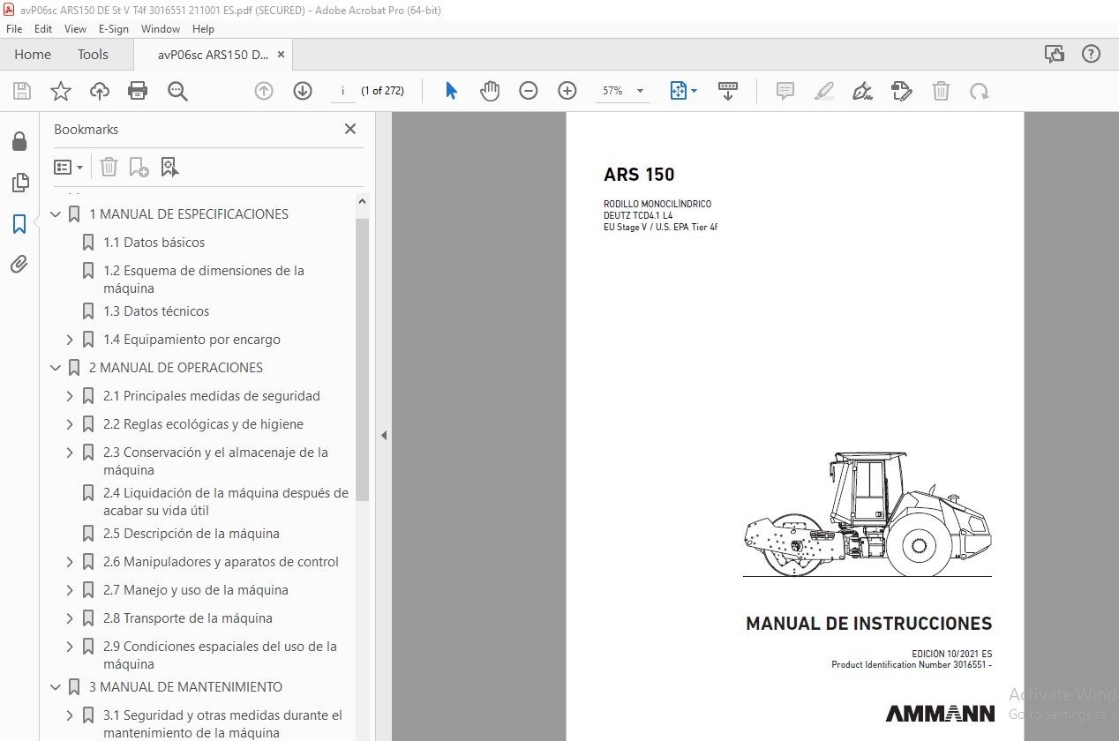
Task: Expand 3.1 Seguridad y otras medidas
Action: tap(70, 715)
